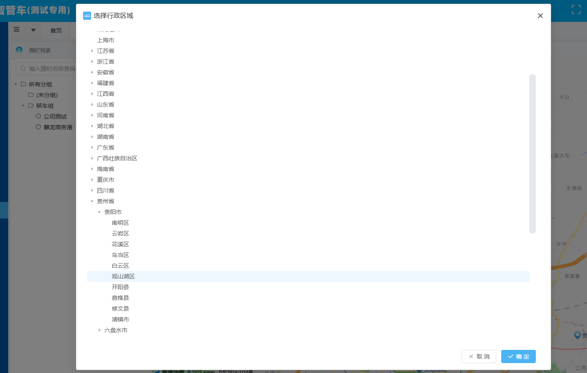Click the dialog title blue logo icon
The height and width of the screenshot is (373, 587).
coord(87,16)
